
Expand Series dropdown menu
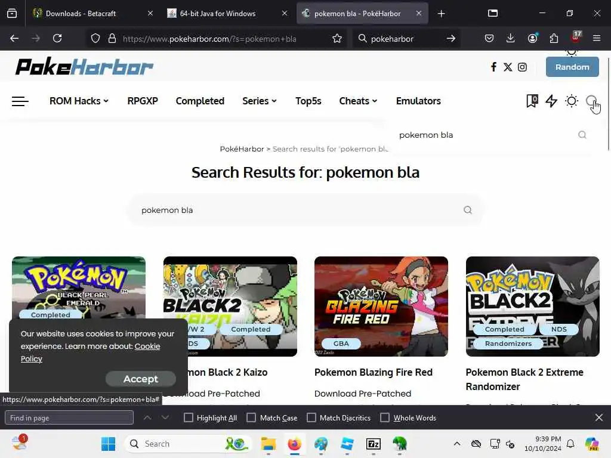(260, 101)
